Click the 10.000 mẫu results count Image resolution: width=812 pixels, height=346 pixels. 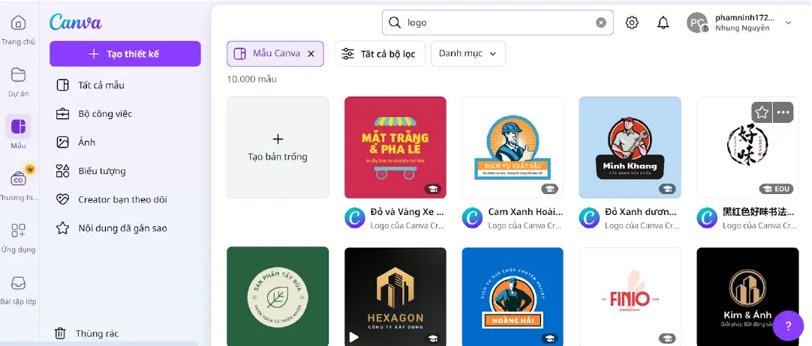click(x=251, y=79)
